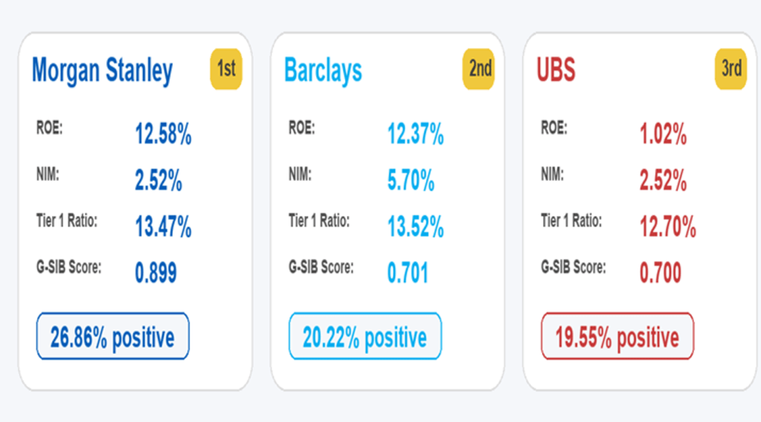Click the Morgan Stanley card title
Viewport: 761px width, 422px height.
click(102, 71)
